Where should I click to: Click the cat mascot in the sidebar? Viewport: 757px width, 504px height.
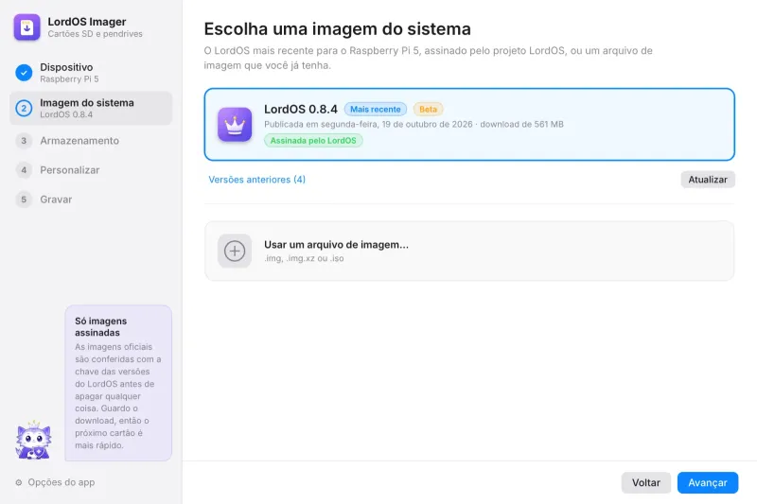(x=33, y=440)
